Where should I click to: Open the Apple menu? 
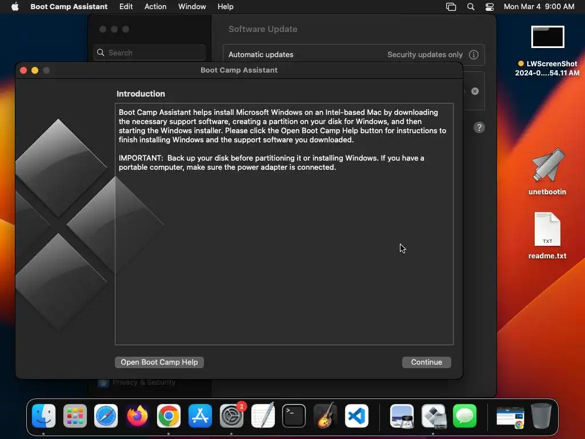[15, 6]
